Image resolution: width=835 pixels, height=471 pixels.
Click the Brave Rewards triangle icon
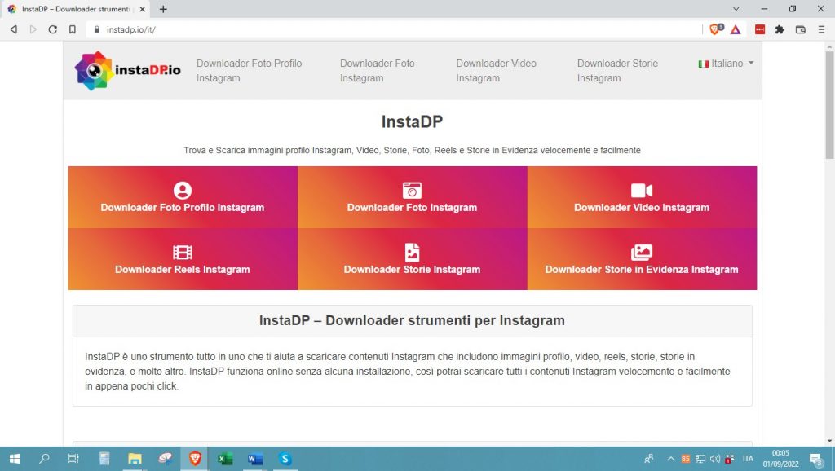[x=736, y=29]
